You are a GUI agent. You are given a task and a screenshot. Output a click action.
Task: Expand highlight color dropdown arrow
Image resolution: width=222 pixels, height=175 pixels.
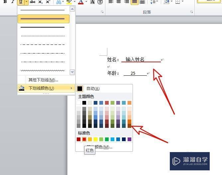pyautogui.click(x=74, y=2)
